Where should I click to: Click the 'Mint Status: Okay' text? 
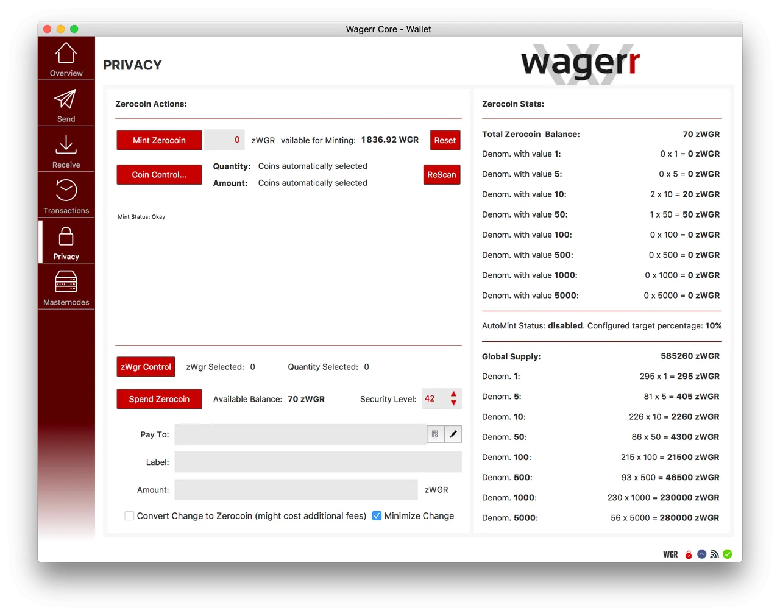click(141, 217)
